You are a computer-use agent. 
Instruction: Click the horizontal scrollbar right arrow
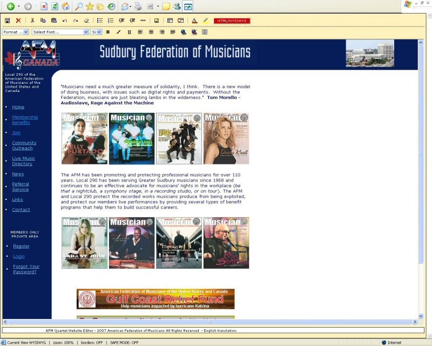pos(415,322)
